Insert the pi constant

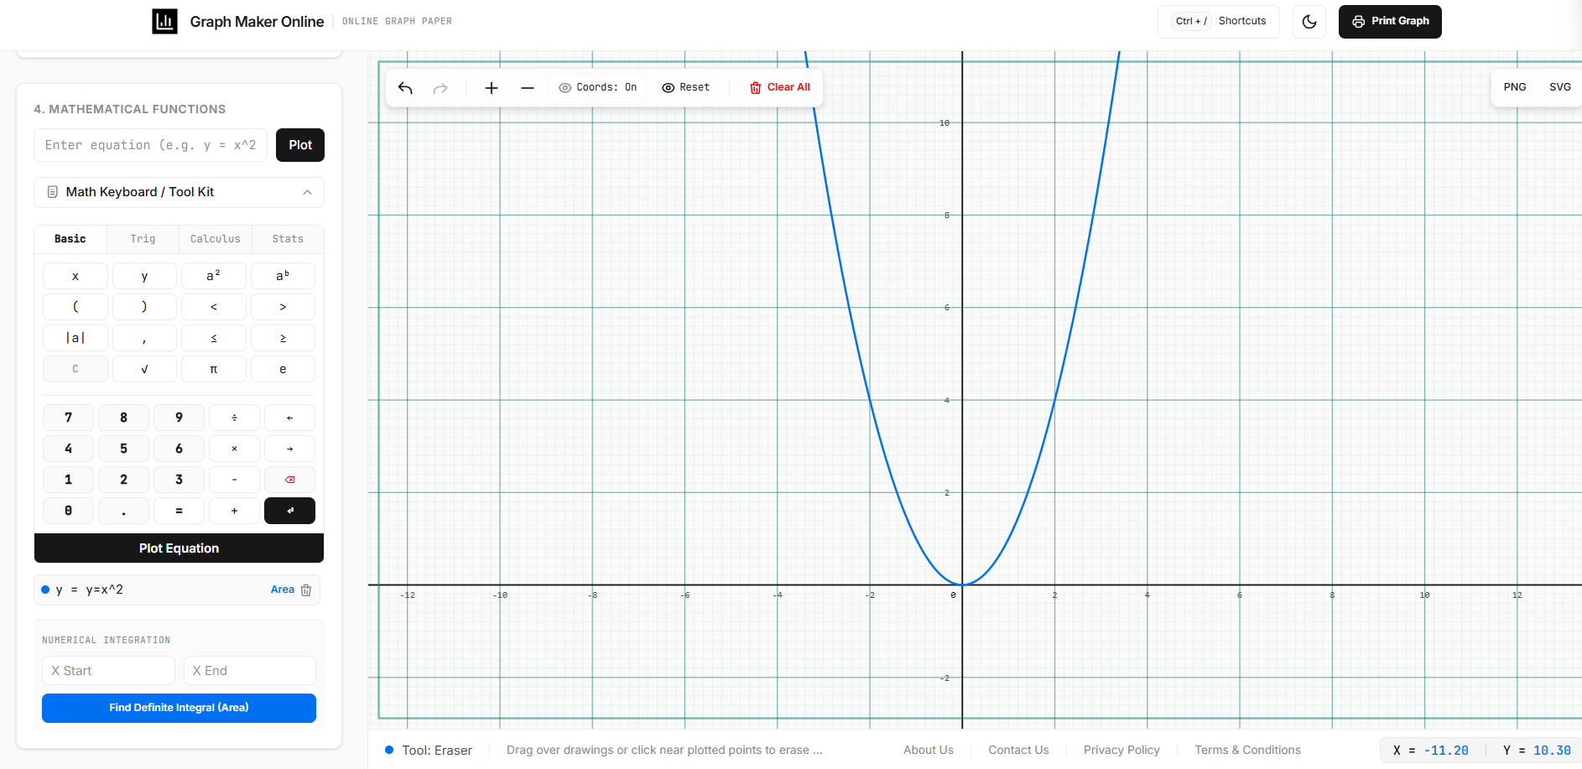(x=214, y=369)
